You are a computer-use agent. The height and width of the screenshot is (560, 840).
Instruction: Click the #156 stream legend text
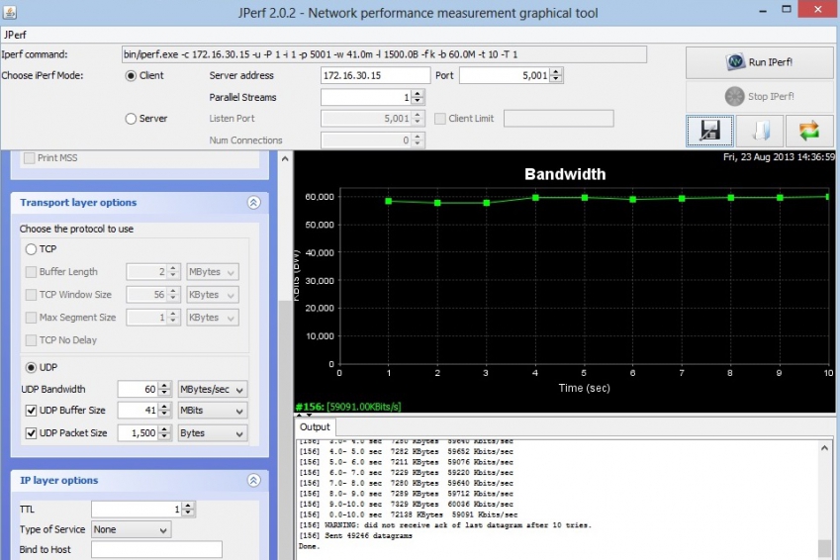tap(348, 407)
